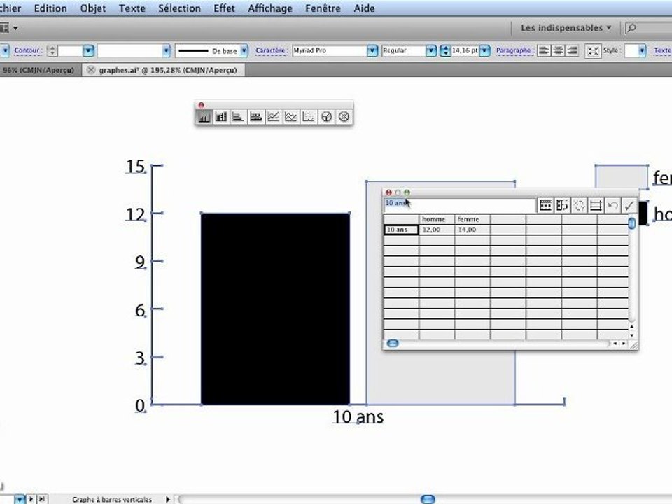
Task: Click next artboard arrow in status bar
Action: [x=31, y=499]
